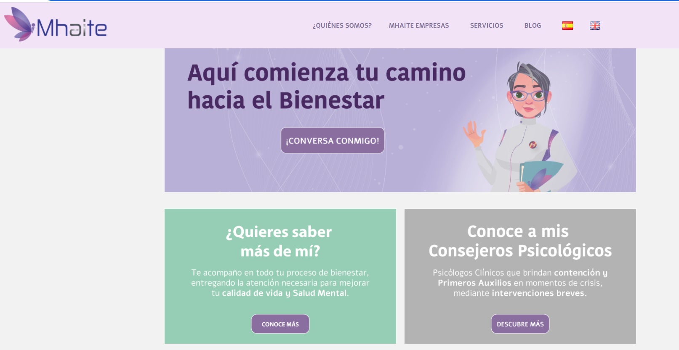Switch language using the Spanish flag icon
The height and width of the screenshot is (350, 679).
click(567, 26)
